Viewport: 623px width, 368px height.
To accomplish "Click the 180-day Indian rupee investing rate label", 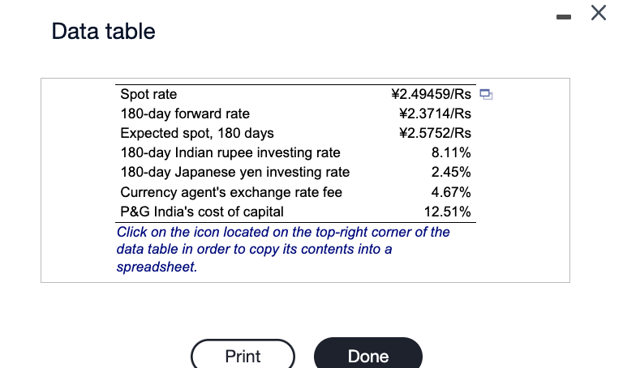I will point(230,152).
